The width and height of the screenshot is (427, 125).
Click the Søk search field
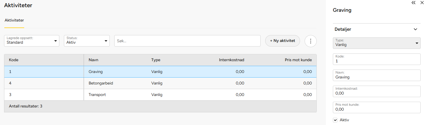[x=187, y=41]
